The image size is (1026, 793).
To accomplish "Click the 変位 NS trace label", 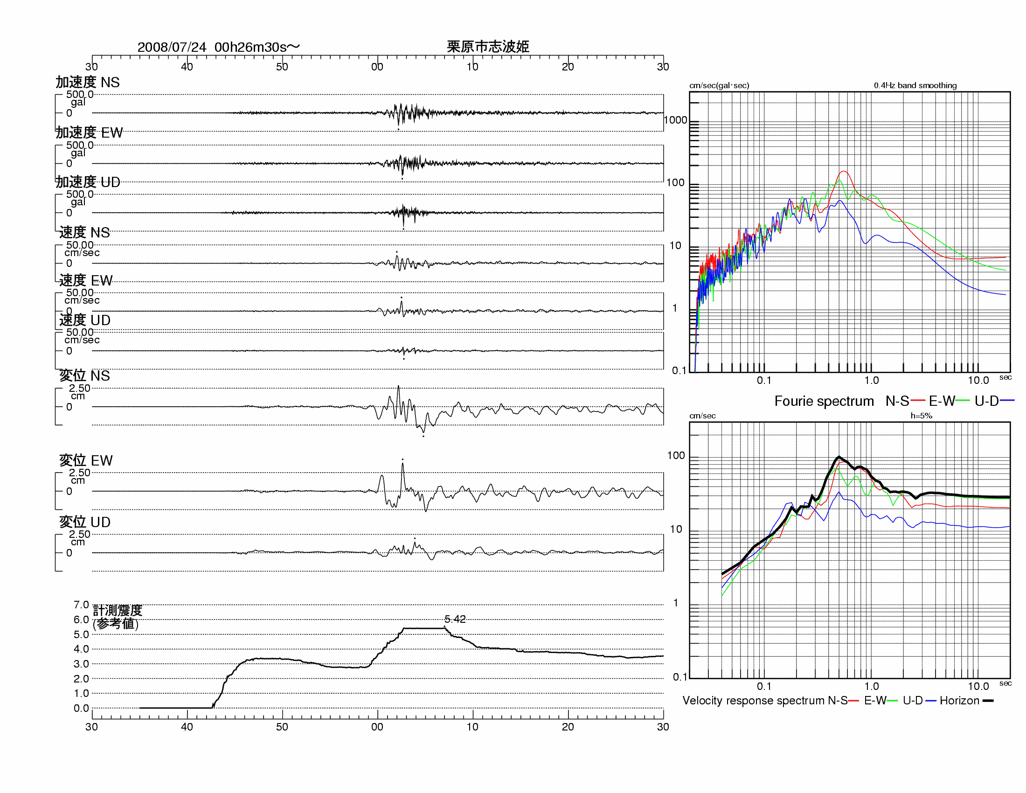I will [84, 376].
